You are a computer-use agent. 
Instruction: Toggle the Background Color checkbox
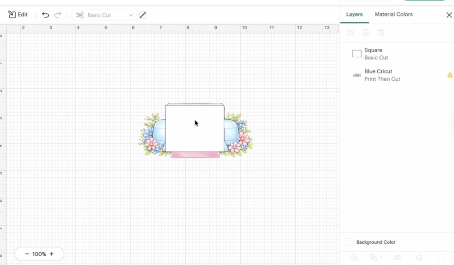(x=350, y=242)
